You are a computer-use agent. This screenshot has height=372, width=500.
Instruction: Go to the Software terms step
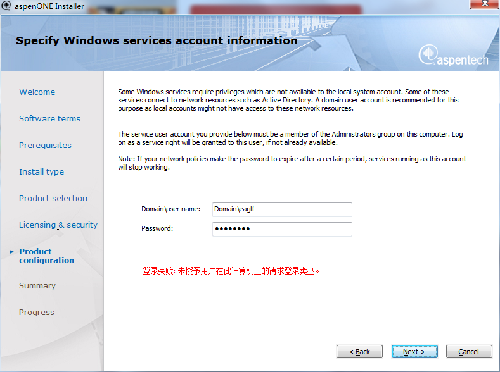click(49, 119)
